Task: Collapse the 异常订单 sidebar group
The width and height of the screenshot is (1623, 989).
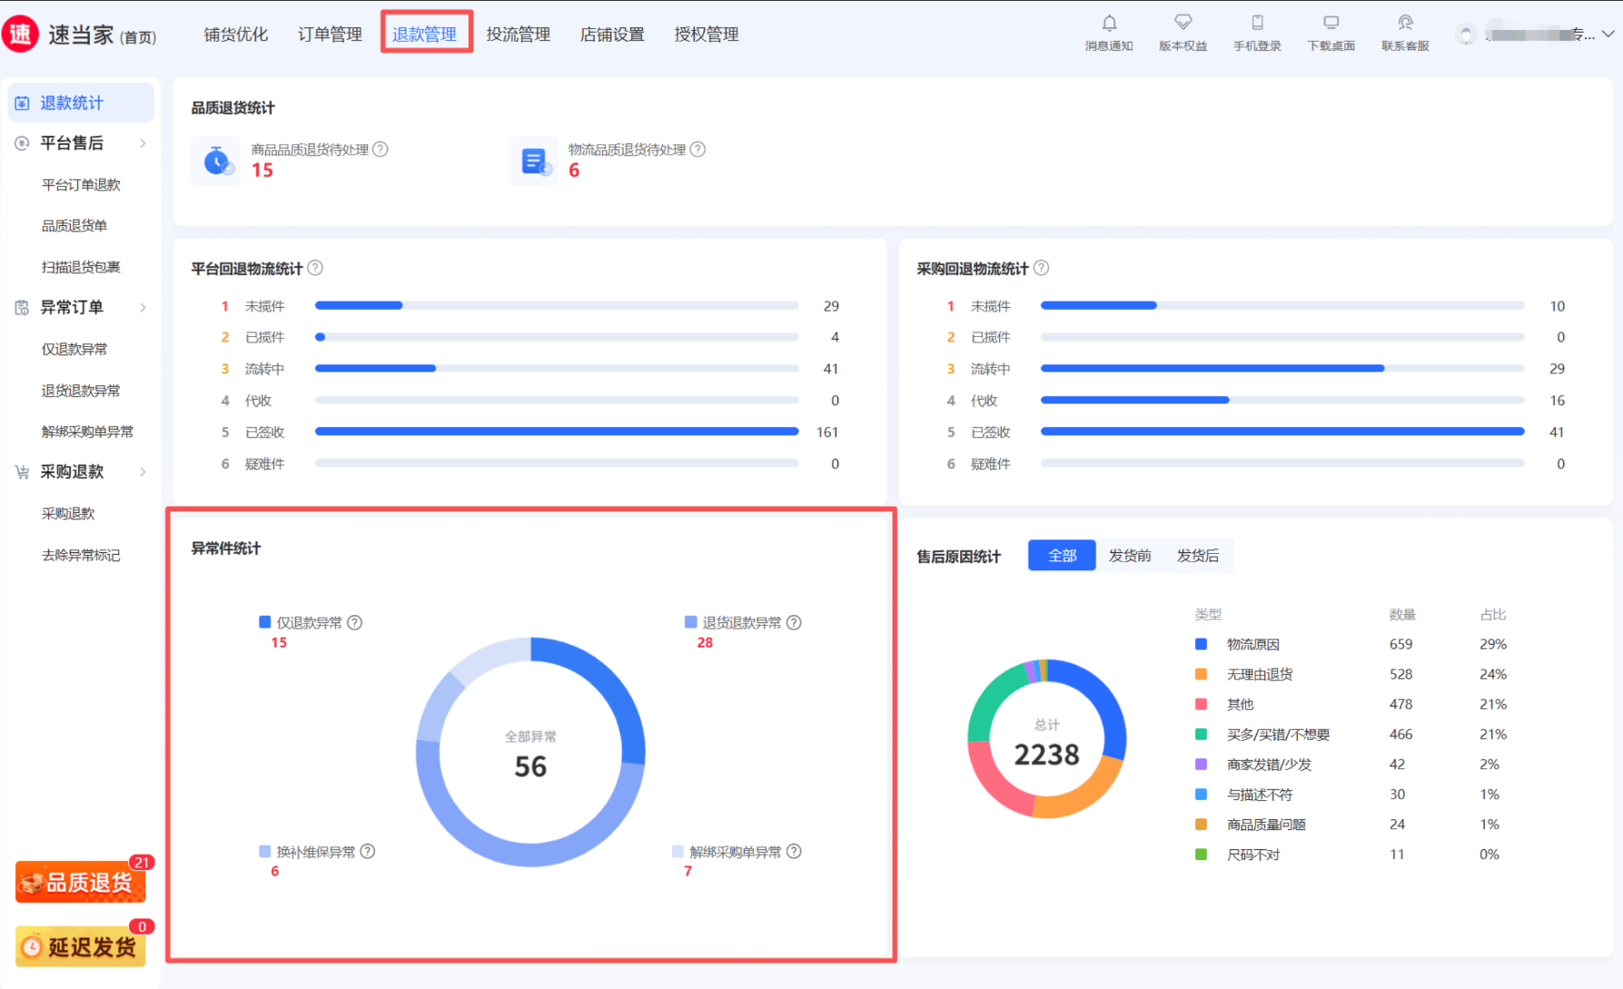Action: pyautogui.click(x=143, y=308)
